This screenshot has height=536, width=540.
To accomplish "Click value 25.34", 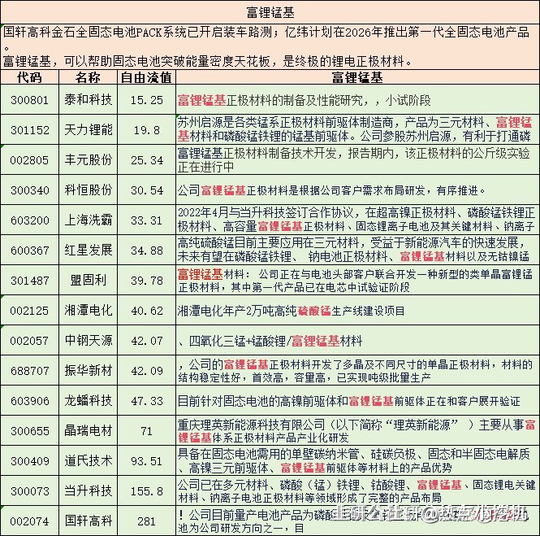I will pyautogui.click(x=147, y=160).
